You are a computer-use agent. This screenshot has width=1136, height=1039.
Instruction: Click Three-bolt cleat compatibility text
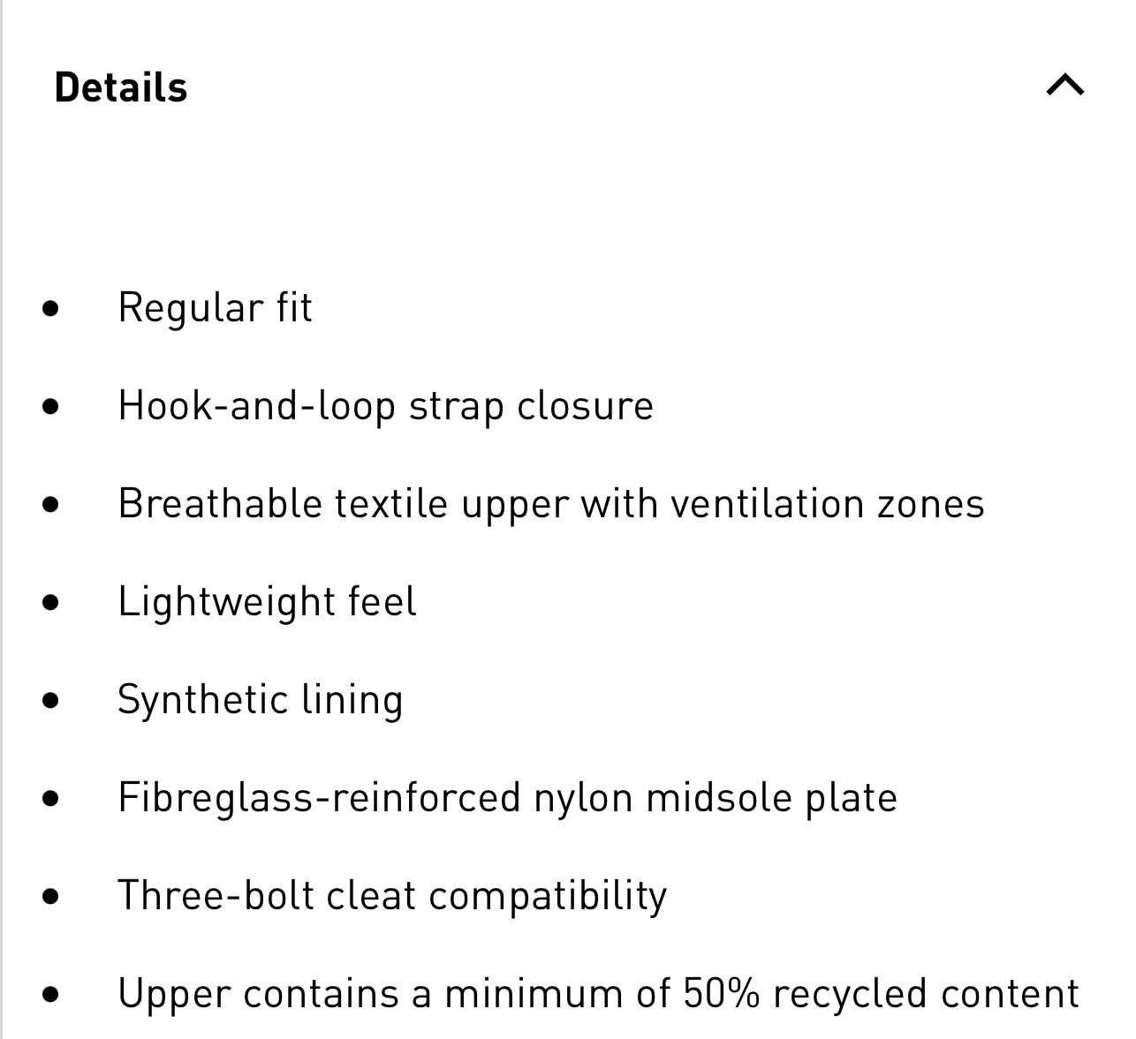393,896
